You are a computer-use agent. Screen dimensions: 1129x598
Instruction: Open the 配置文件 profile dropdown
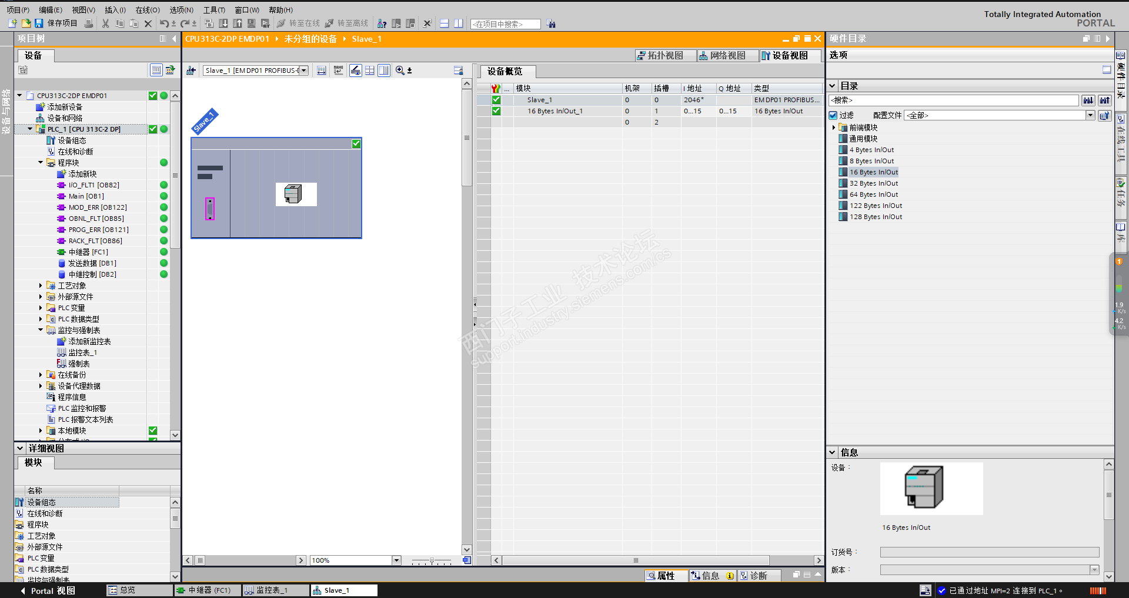coord(1090,115)
